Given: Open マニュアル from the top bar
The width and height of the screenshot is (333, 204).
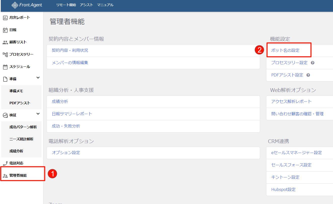Looking at the screenshot, I should [105, 5].
